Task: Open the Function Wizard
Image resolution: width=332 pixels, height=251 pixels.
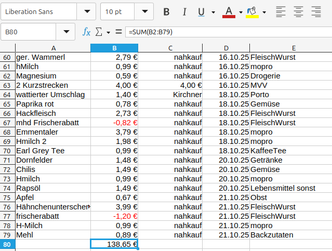Action: click(x=87, y=32)
